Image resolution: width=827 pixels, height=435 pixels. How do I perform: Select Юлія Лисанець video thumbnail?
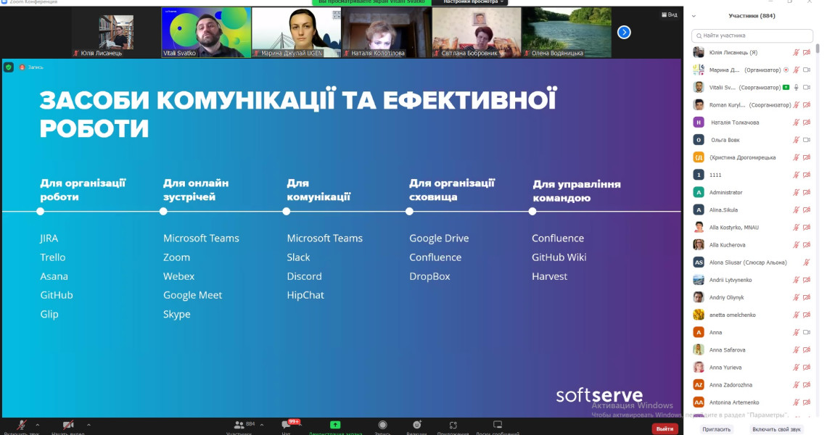[x=115, y=32]
